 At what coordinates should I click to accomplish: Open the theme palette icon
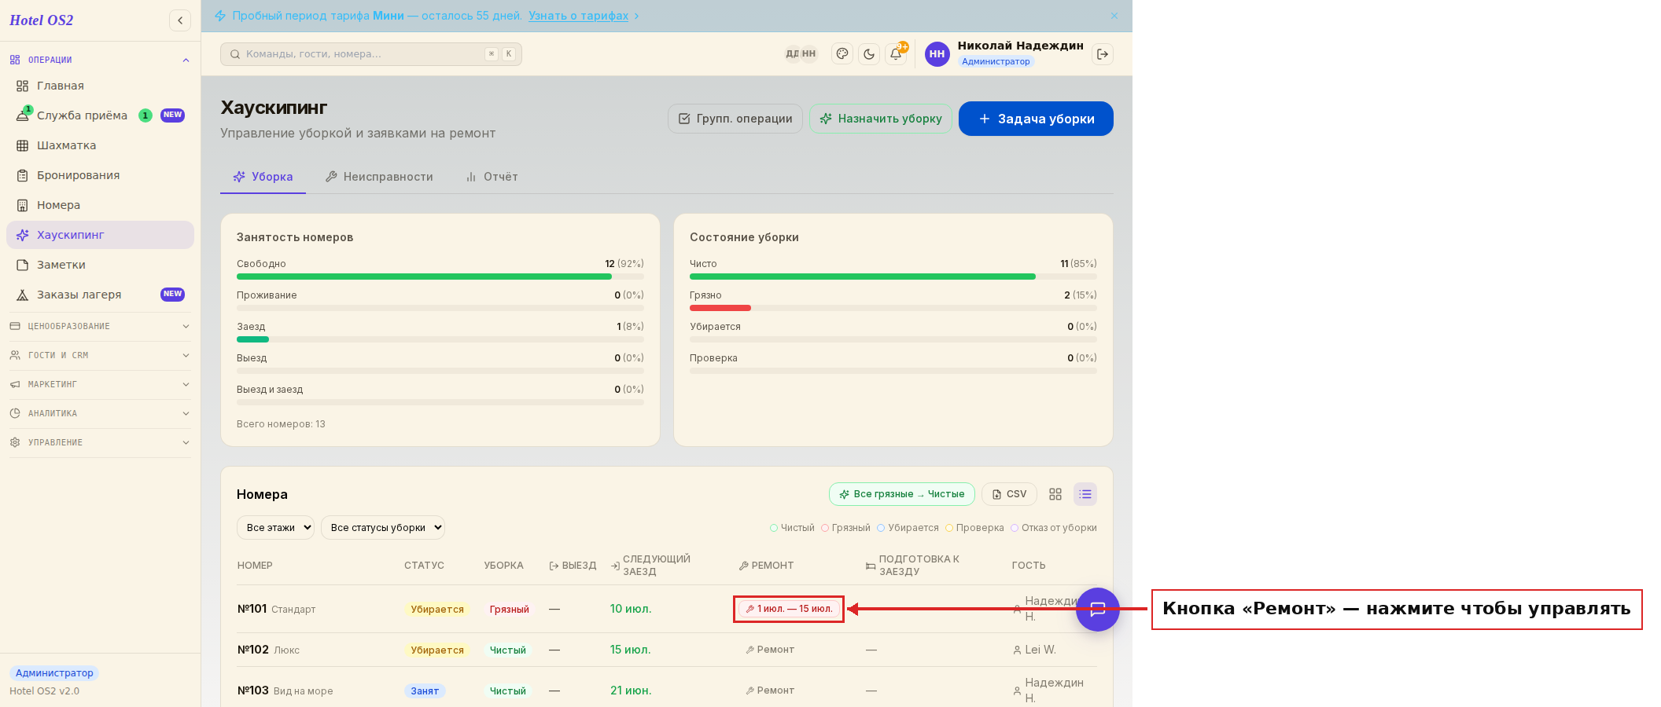point(842,54)
